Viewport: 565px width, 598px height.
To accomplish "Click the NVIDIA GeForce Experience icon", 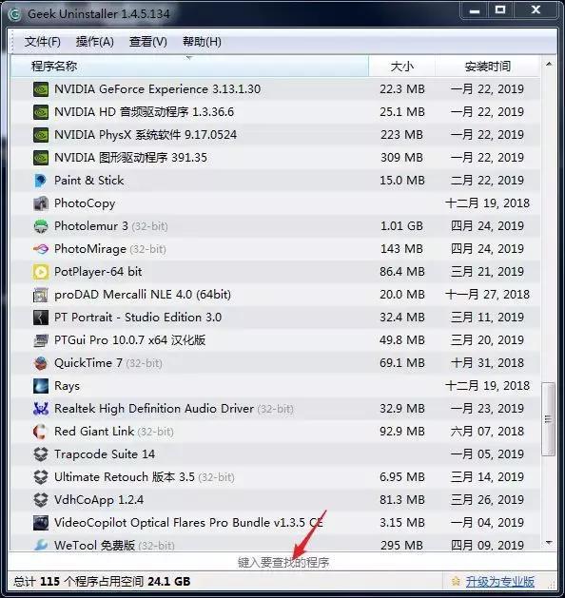I will [x=41, y=89].
